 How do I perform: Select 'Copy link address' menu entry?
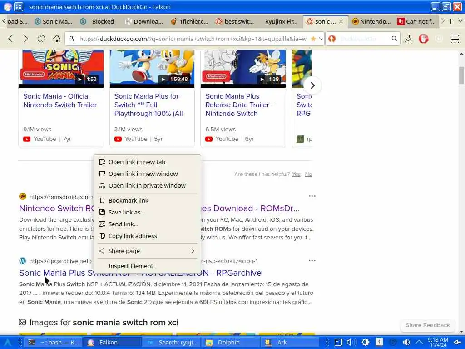pos(147,236)
